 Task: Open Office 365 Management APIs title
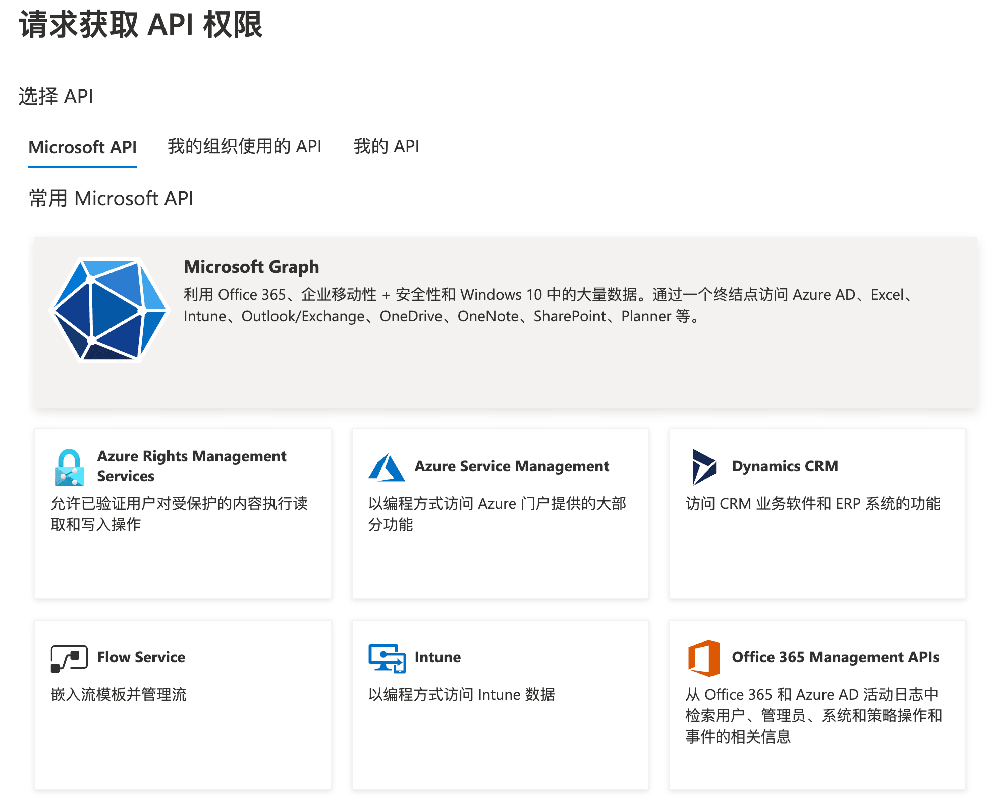pos(835,657)
